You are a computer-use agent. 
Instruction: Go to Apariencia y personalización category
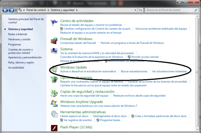click(25, 57)
